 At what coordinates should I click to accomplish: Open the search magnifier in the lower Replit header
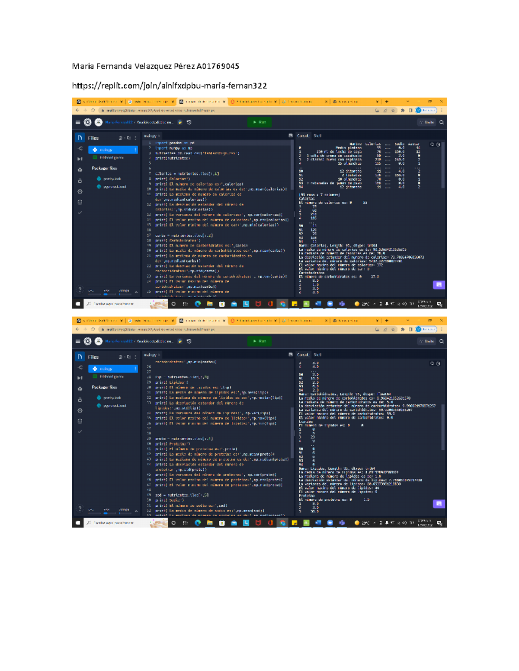click(442, 341)
